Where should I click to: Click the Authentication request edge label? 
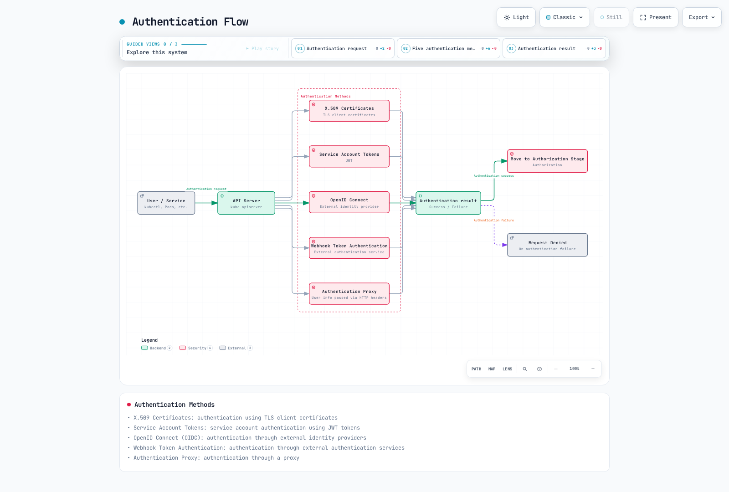point(206,189)
